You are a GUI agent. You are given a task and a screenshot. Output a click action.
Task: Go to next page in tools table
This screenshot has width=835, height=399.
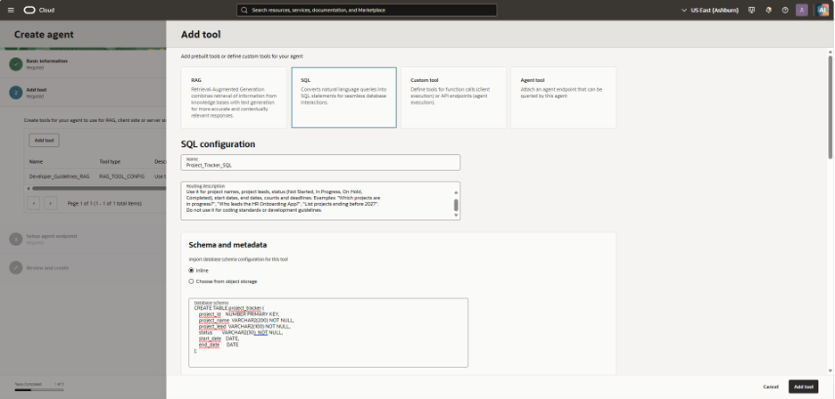[51, 203]
